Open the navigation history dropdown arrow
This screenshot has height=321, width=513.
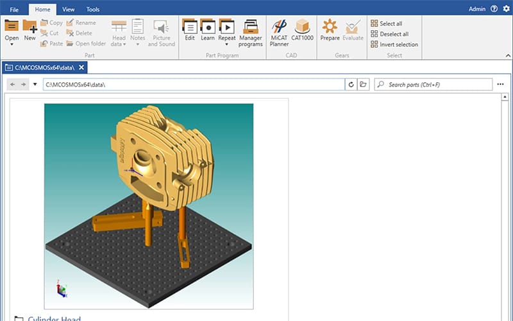(35, 84)
